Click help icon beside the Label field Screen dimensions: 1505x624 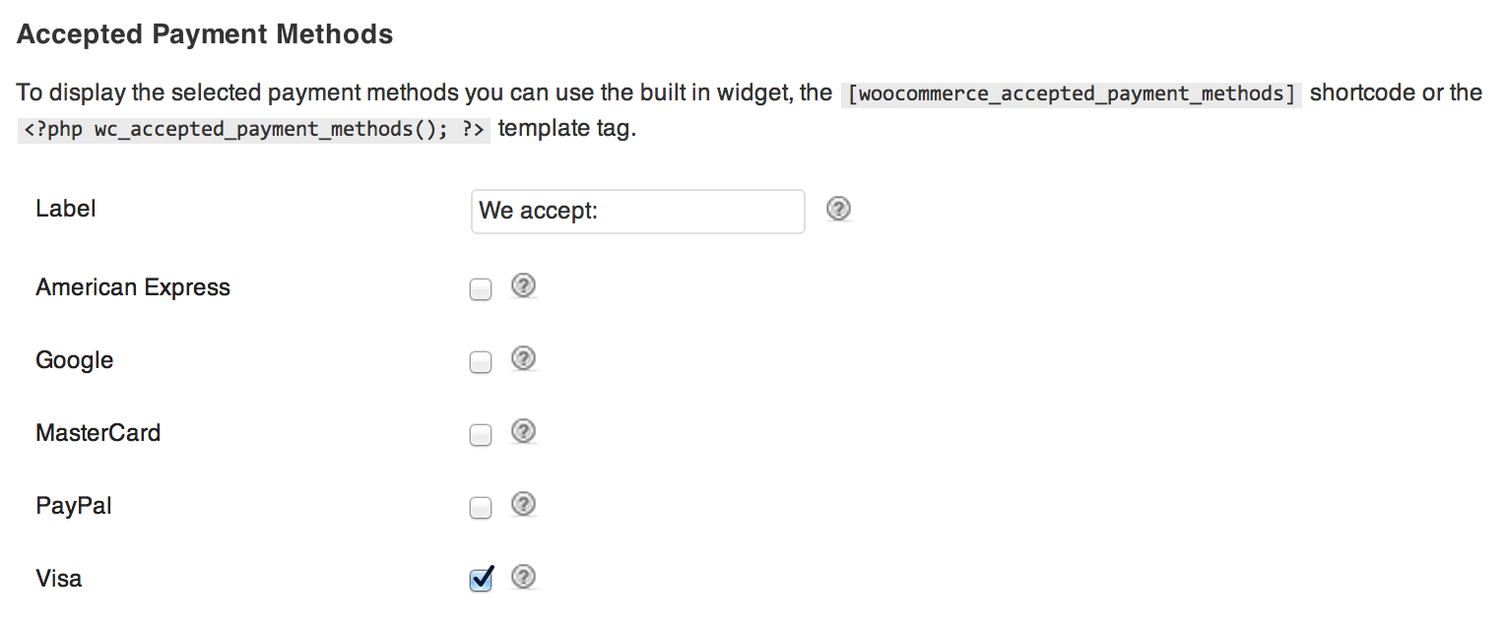click(x=838, y=209)
